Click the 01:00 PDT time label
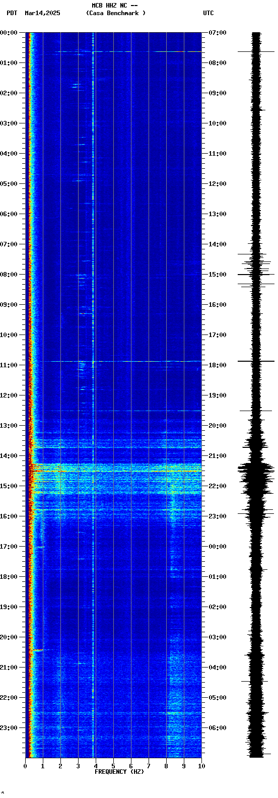The image size is (278, 798). pyautogui.click(x=9, y=63)
